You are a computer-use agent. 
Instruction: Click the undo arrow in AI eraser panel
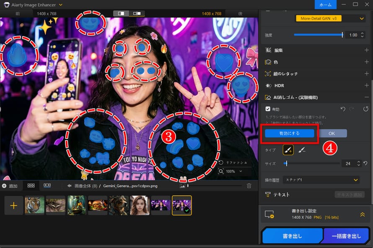(343, 109)
